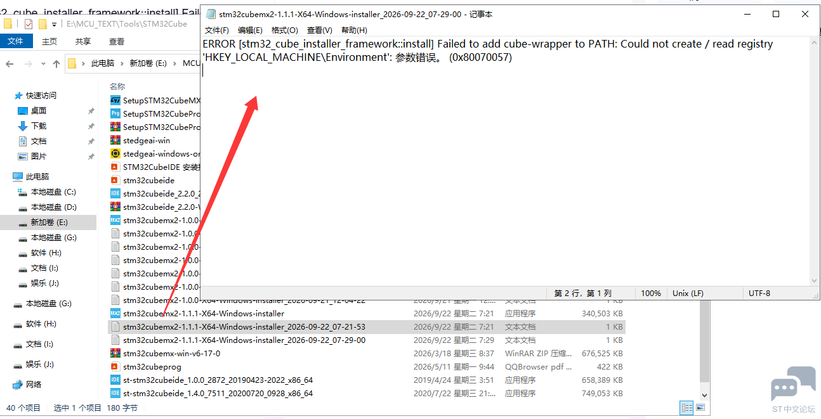Screen dimensions: 821x419
Task: Open Notepad's 帮助(H) menu
Action: click(354, 30)
